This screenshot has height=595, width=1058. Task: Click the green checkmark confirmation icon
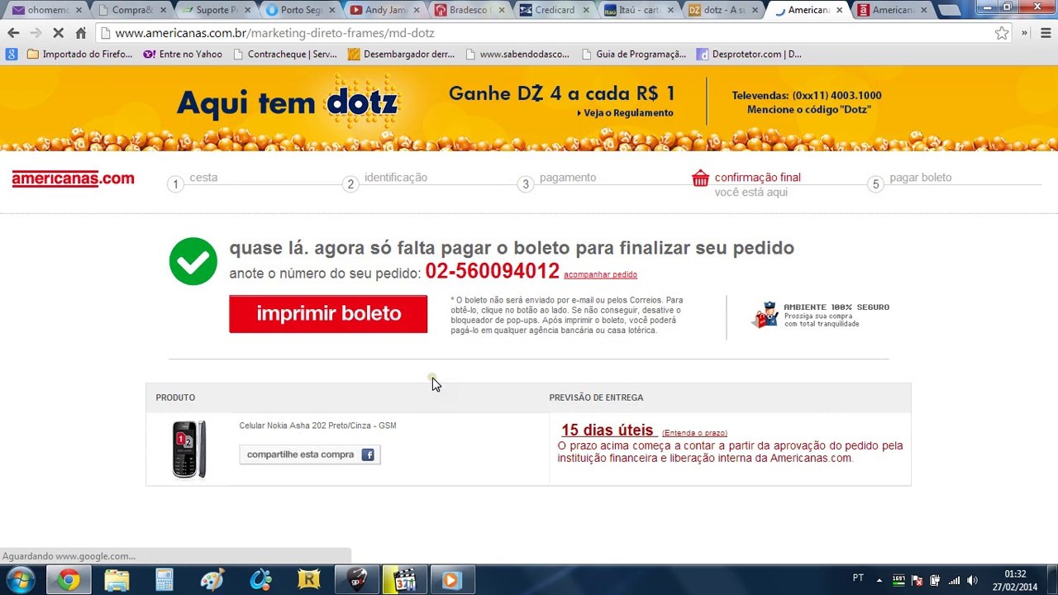coord(193,261)
